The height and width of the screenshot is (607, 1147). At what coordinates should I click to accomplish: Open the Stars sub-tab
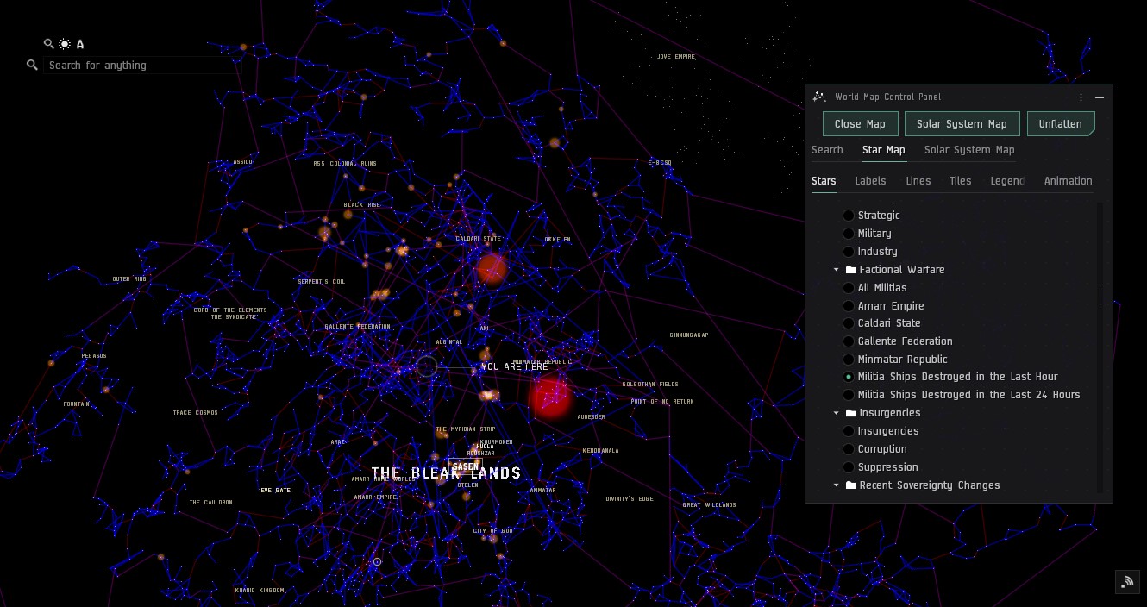point(824,181)
